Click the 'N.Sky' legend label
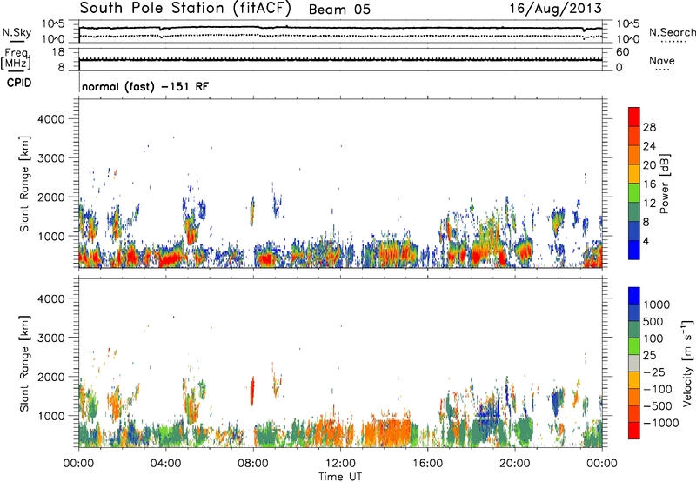Screen dimensions: 696x482 [x=17, y=32]
